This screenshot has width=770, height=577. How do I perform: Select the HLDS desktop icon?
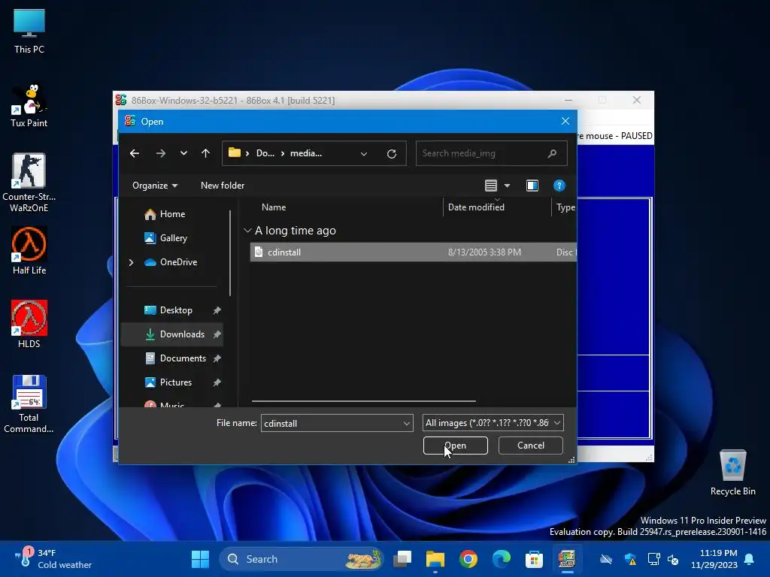point(29,325)
